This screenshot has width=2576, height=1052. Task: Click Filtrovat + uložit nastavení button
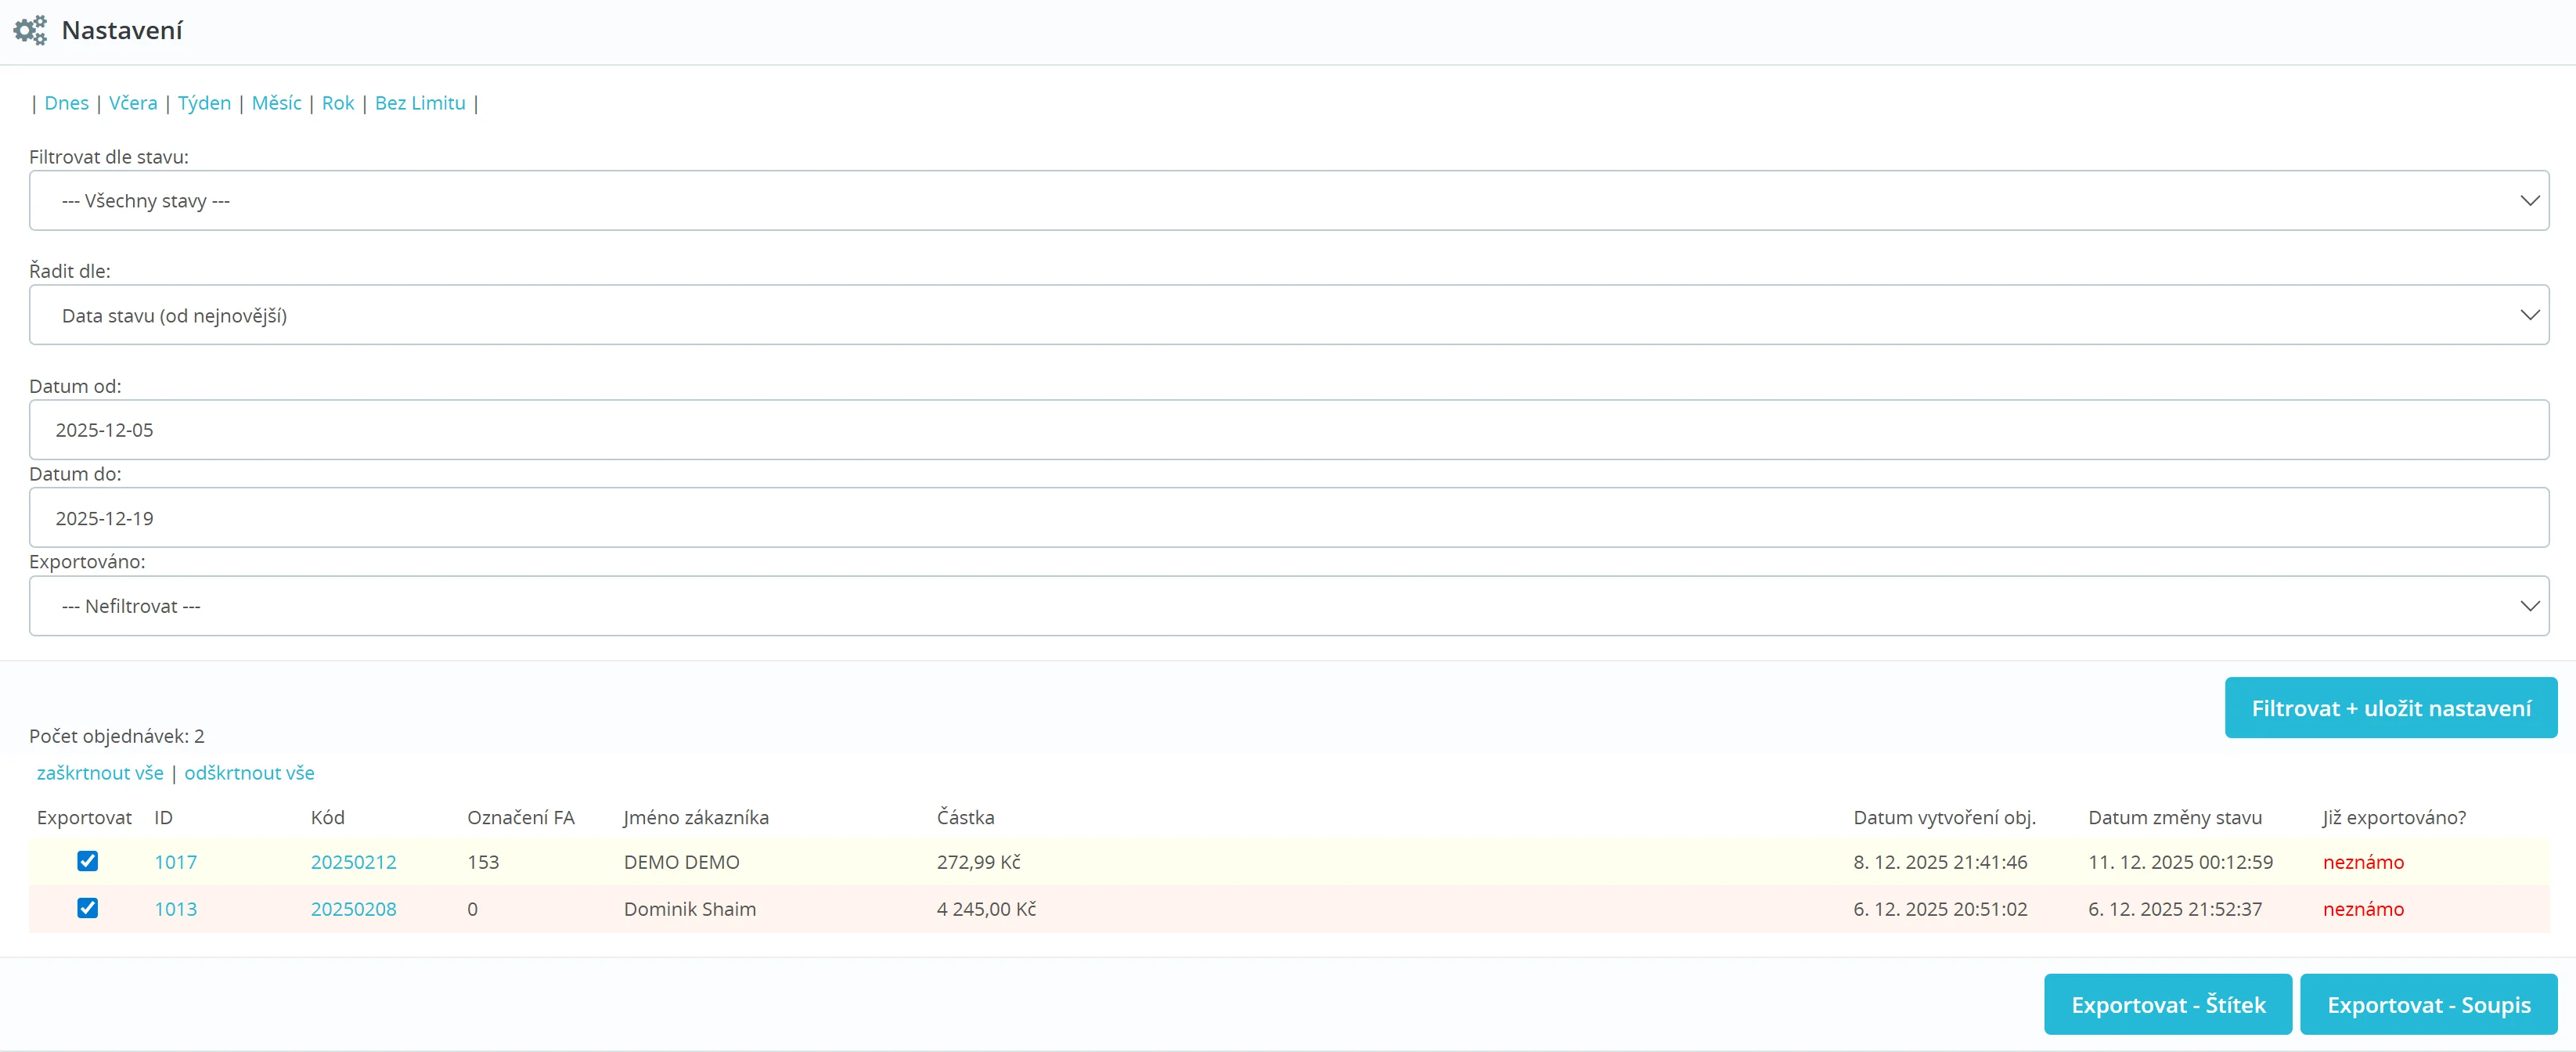(x=2390, y=708)
